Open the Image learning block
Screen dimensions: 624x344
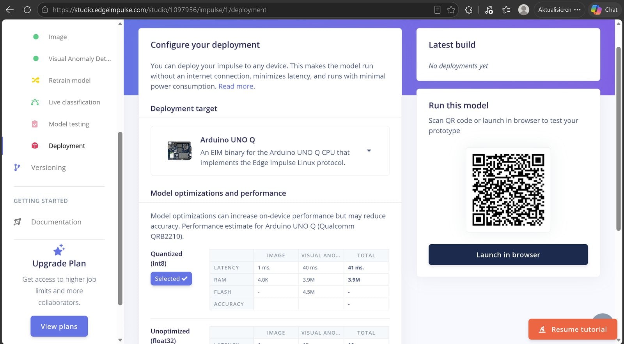coord(58,37)
